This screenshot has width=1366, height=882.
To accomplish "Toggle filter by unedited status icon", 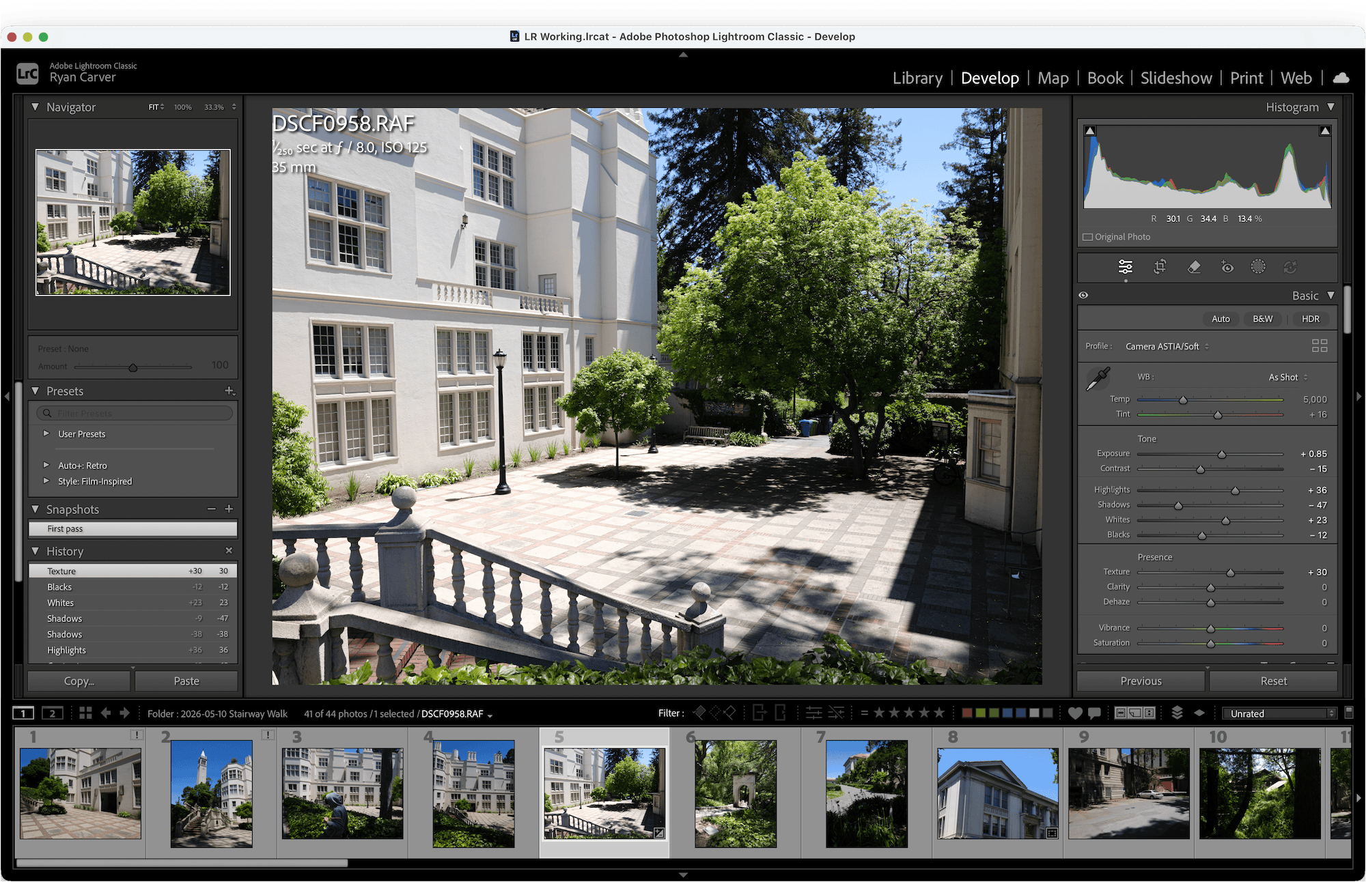I will pos(836,713).
